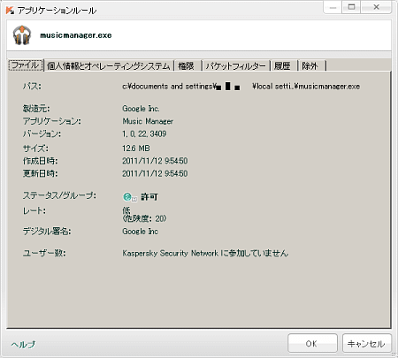Click the 危険度: 20 rating text
The height and width of the screenshot is (358, 398).
(x=144, y=218)
